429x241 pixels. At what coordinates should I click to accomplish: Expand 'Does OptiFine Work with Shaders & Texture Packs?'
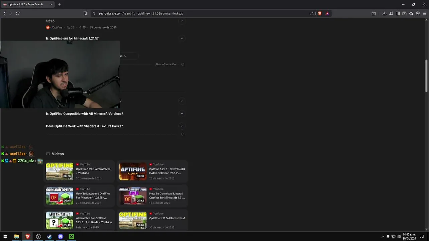(x=182, y=126)
